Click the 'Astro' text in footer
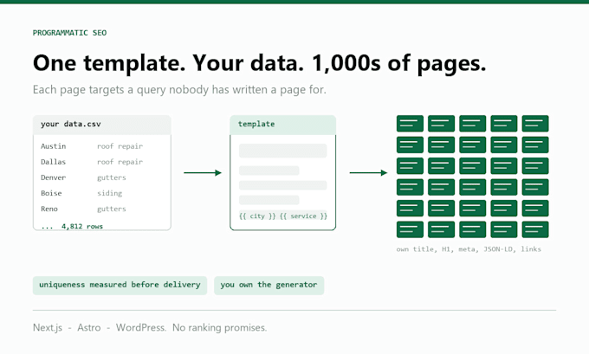 pos(89,328)
